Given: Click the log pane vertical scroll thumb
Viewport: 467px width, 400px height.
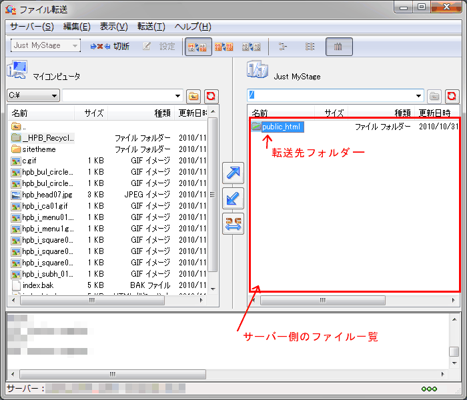Looking at the screenshot, I should (454, 351).
